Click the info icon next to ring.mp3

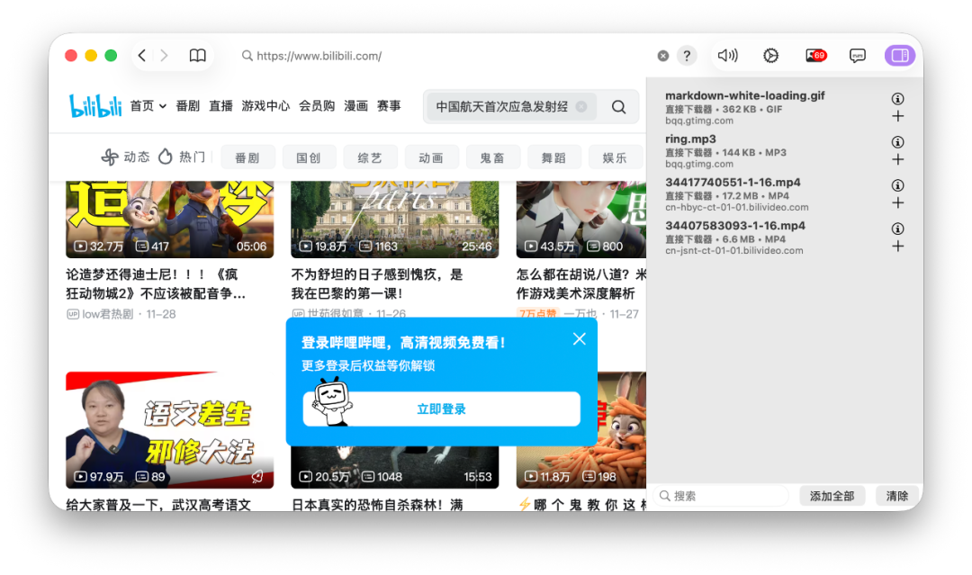pos(897,141)
